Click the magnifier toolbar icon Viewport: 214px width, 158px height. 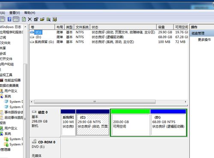tap(48, 19)
